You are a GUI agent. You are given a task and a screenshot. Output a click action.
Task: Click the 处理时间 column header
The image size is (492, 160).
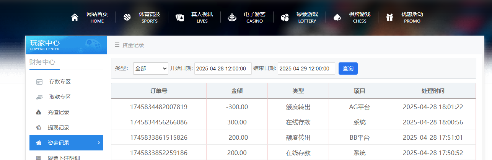point(433,91)
